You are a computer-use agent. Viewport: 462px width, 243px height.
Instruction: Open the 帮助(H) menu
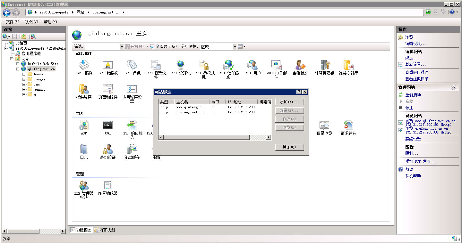(x=50, y=22)
